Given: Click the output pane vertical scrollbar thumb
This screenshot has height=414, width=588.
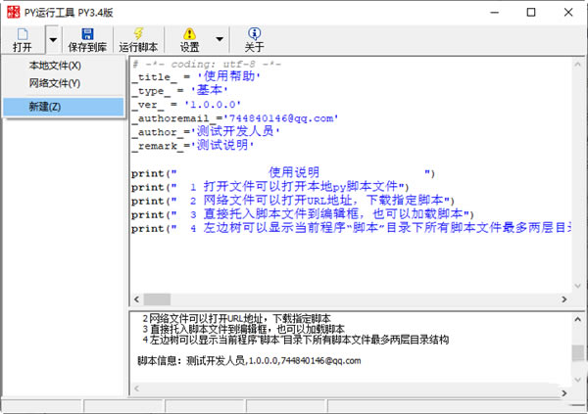Looking at the screenshot, I should pos(578,352).
